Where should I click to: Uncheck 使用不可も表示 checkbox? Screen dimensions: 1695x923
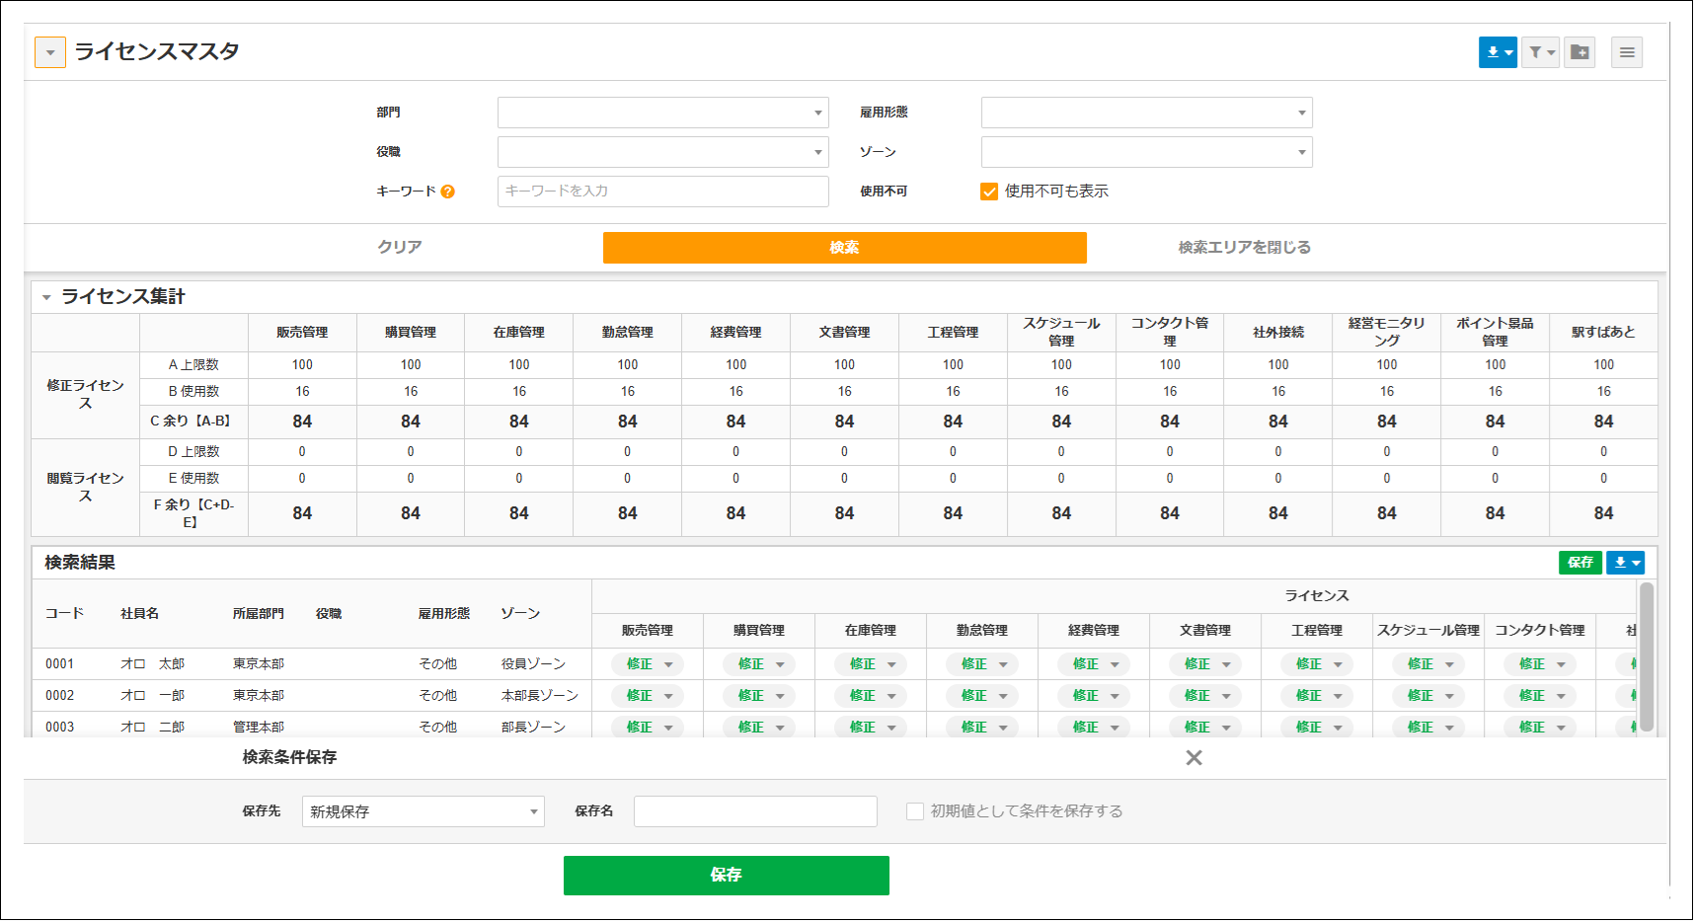989,192
